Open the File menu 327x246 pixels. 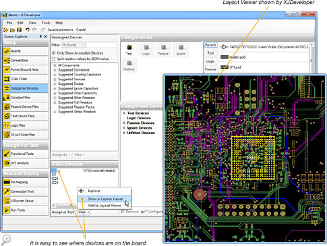pos(9,23)
